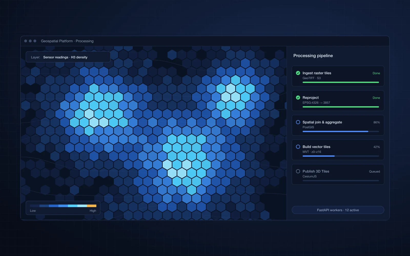Click the MVT · z0–z16 subtitle

(x=312, y=152)
